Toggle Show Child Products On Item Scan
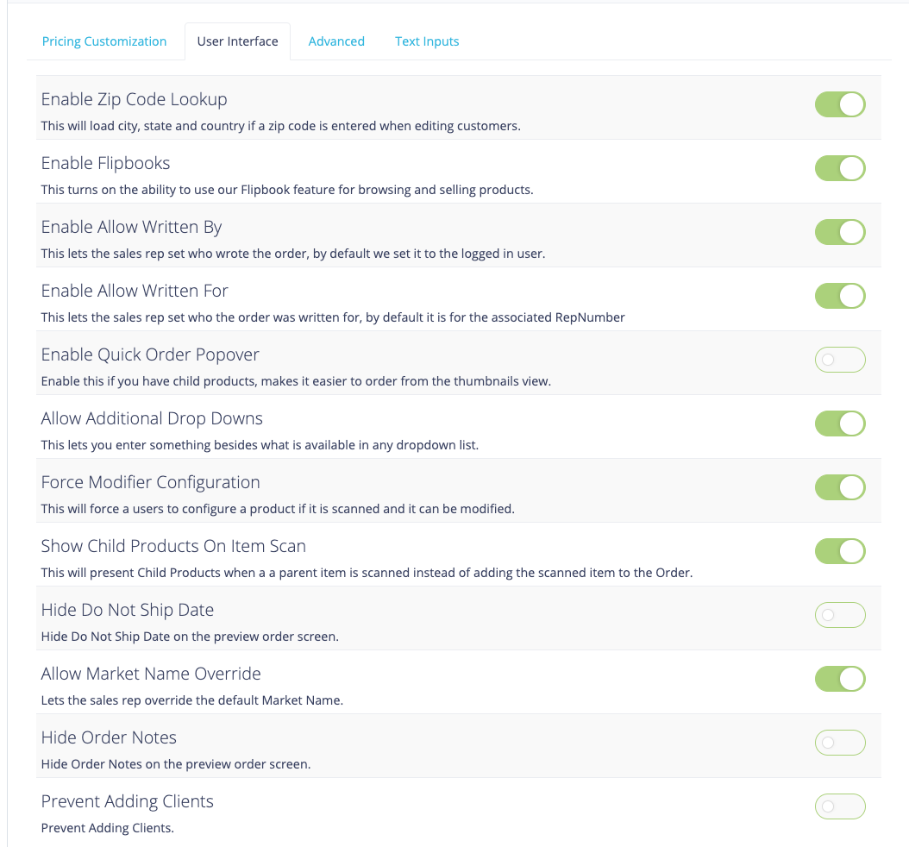 click(840, 551)
